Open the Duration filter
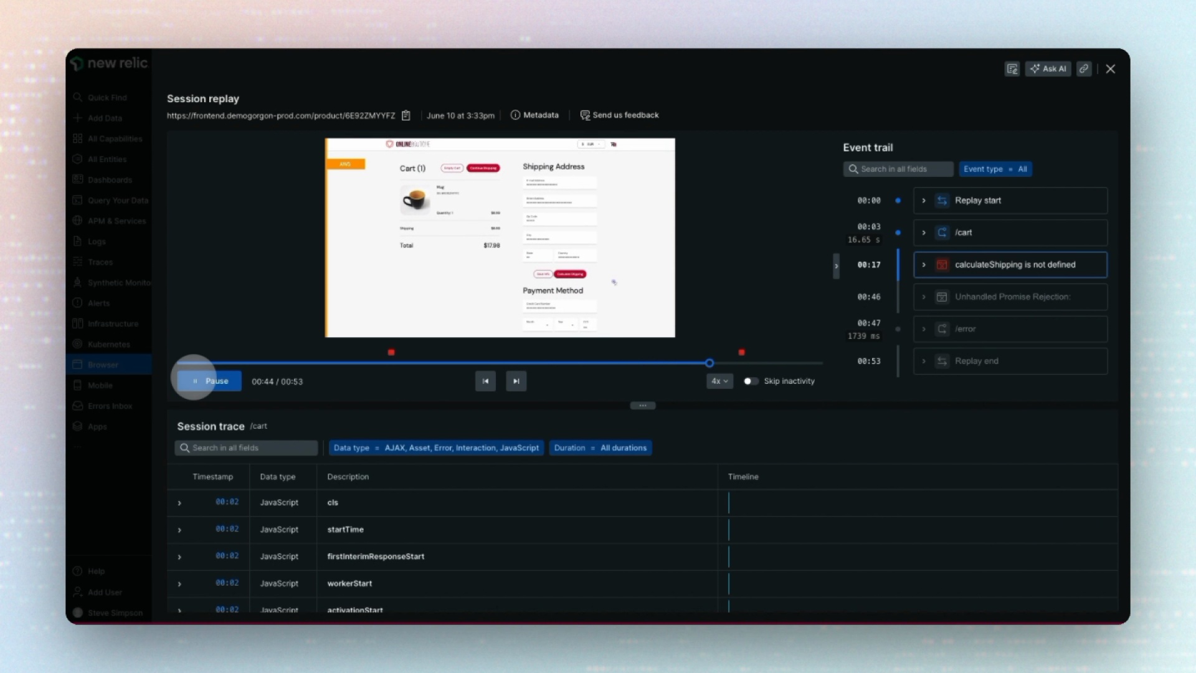 600,448
